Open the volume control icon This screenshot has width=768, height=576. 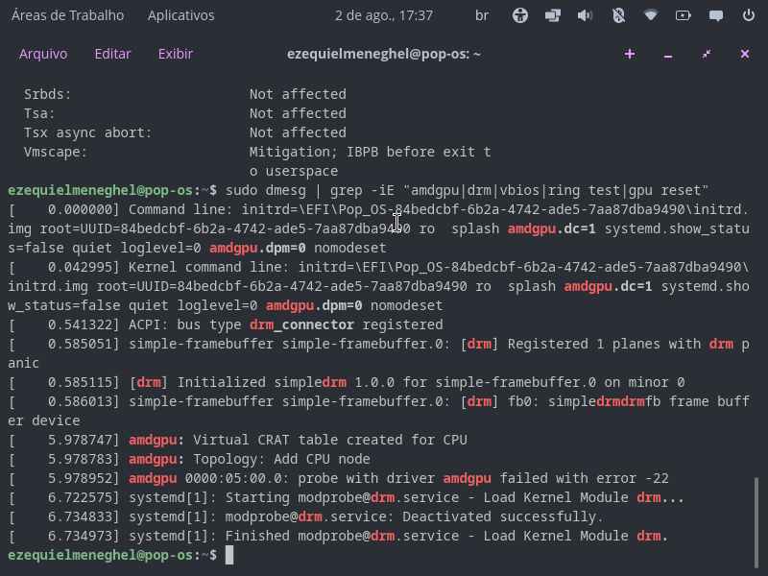(586, 15)
